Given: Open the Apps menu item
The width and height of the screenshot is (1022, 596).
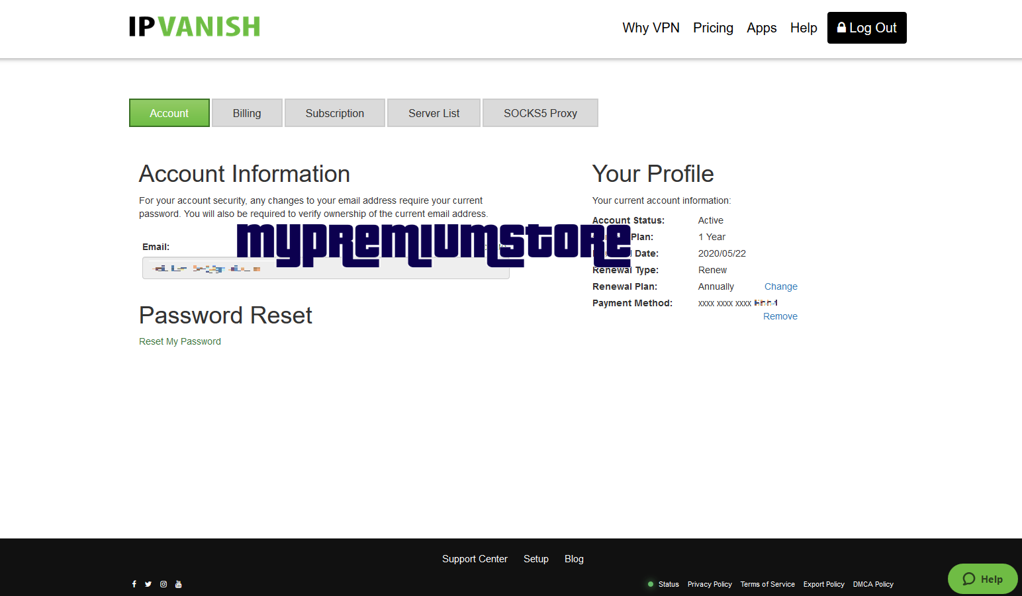Looking at the screenshot, I should [x=762, y=28].
